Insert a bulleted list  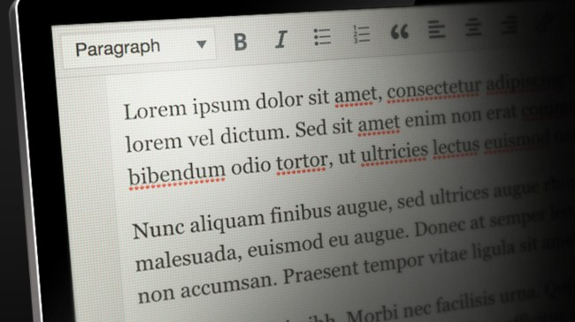pos(322,37)
